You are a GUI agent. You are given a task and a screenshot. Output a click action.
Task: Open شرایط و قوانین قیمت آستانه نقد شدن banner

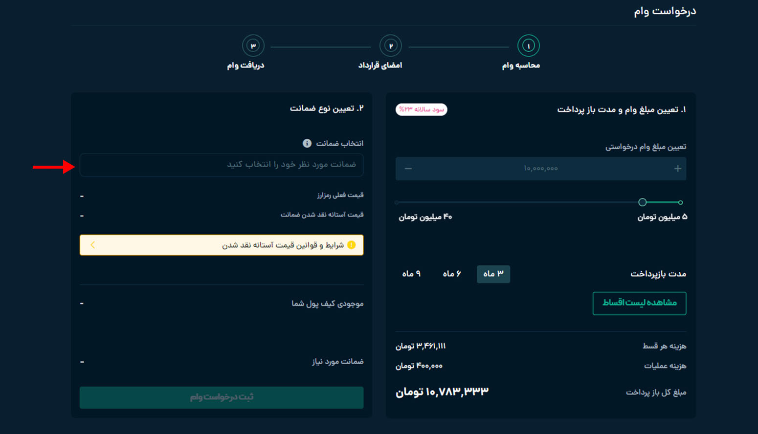pyautogui.click(x=222, y=245)
